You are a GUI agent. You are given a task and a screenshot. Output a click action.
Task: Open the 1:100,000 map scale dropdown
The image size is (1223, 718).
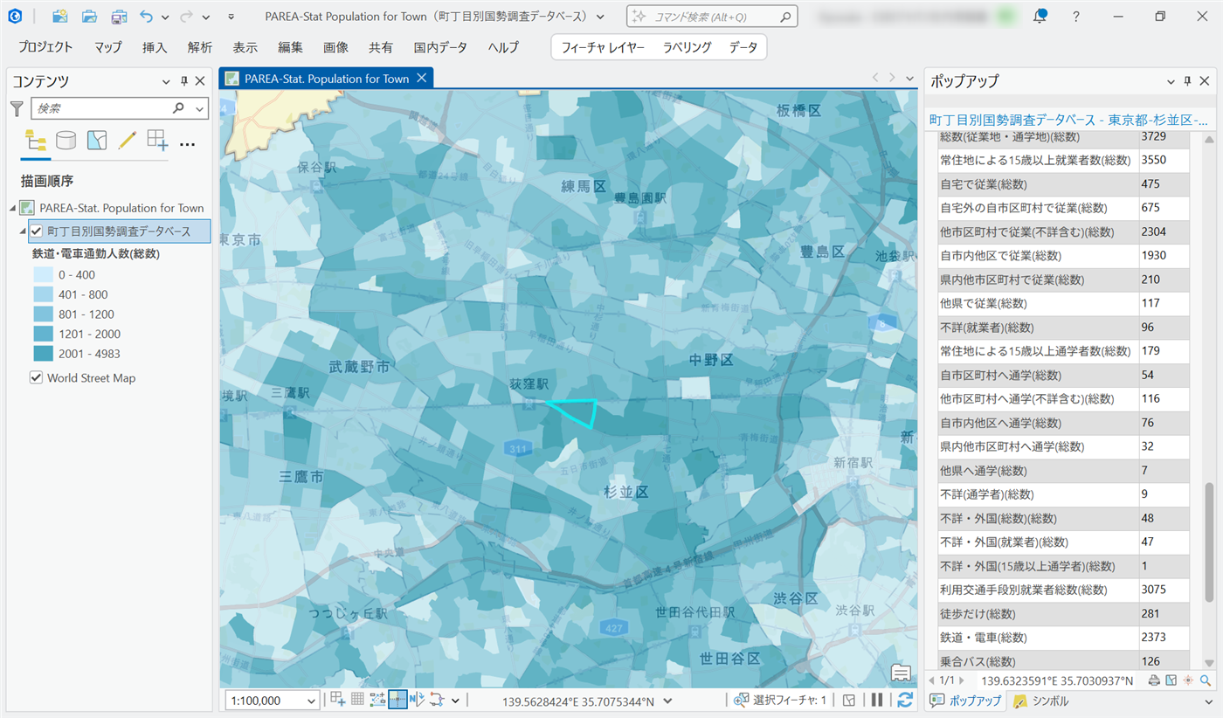[x=313, y=701]
